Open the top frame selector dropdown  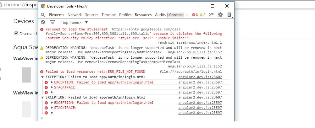[74, 23]
